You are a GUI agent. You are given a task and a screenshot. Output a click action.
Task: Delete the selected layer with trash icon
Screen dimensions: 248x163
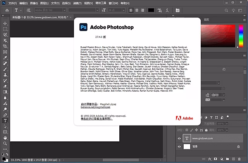(x=239, y=159)
